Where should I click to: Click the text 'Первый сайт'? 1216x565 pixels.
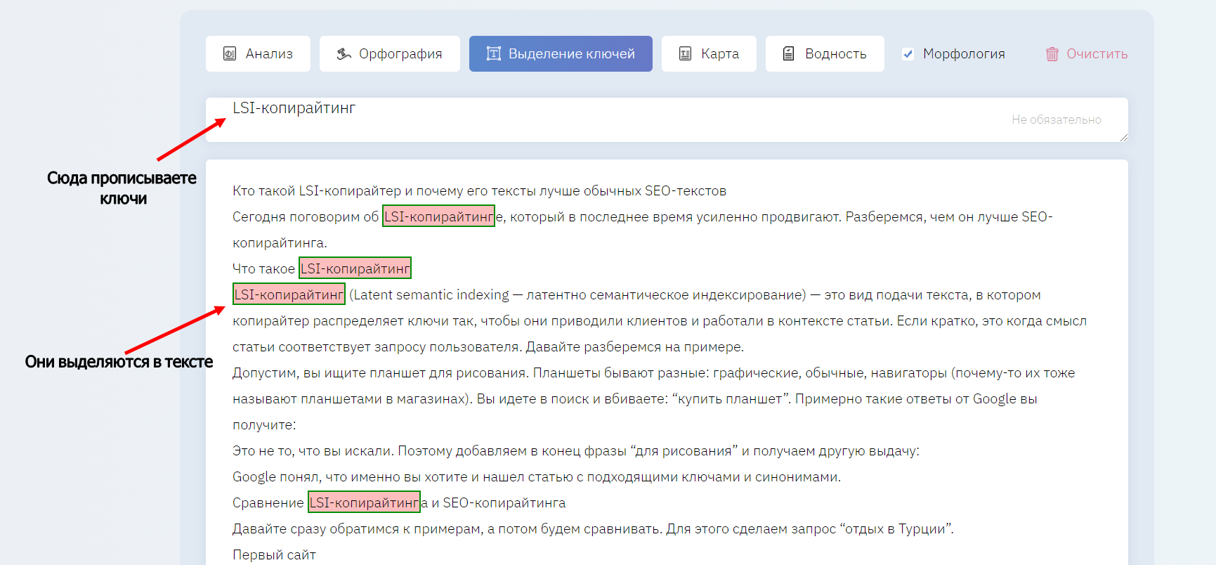(274, 555)
